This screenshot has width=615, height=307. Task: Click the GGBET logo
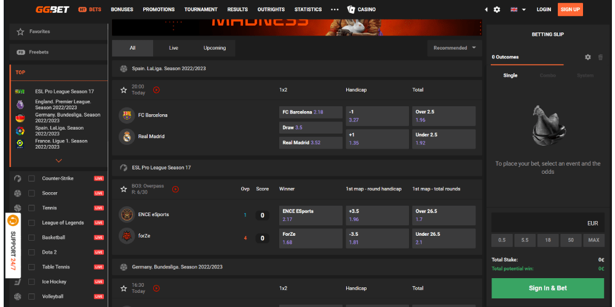point(52,9)
